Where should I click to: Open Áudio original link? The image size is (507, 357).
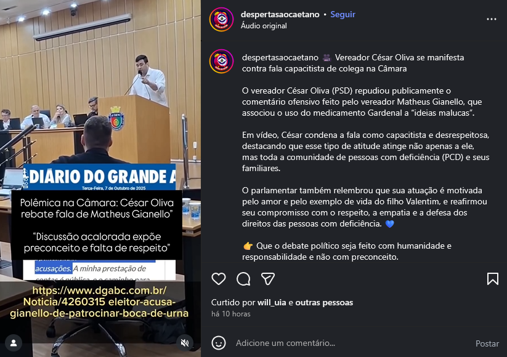coord(264,26)
